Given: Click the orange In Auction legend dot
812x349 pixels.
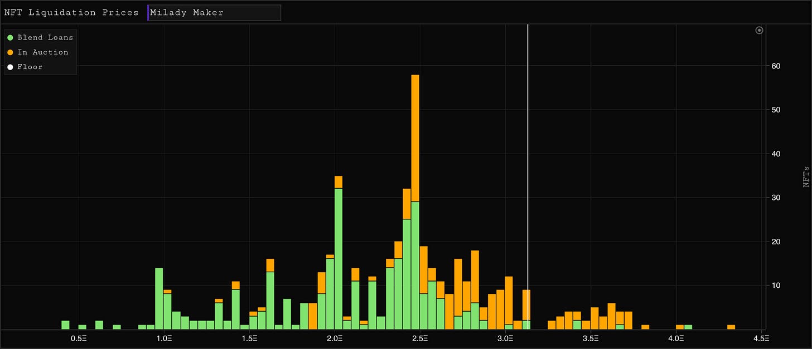Looking at the screenshot, I should 10,52.
